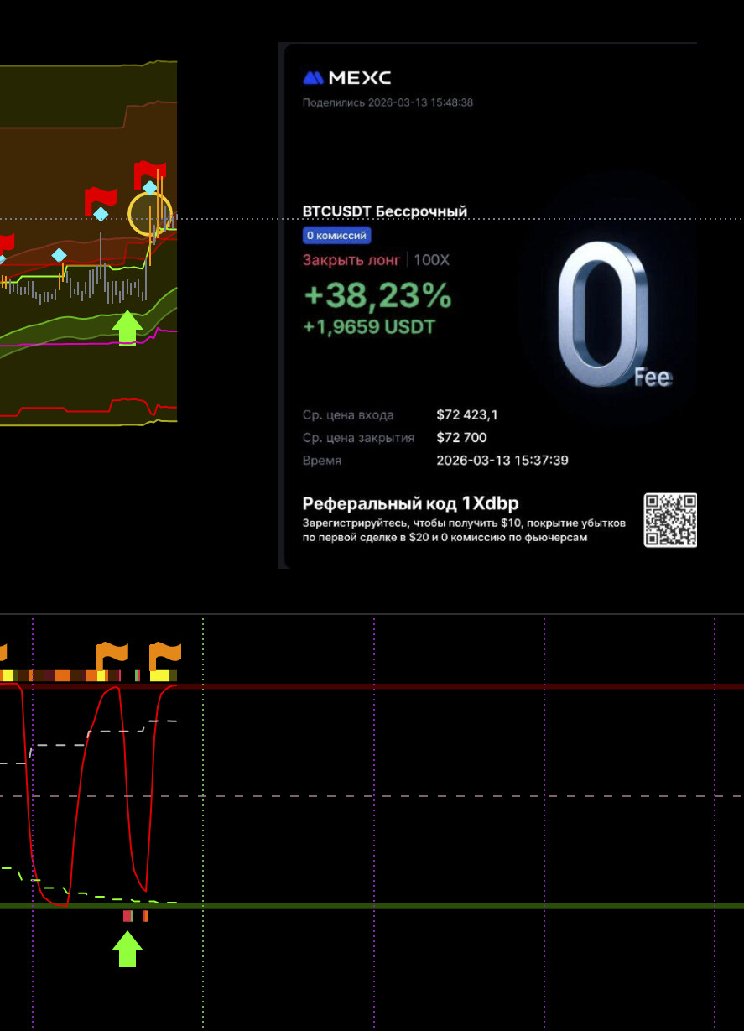Screen dimensions: 744x1031
Task: Click the yellow block under the rightmost orange flag
Action: [x=160, y=675]
